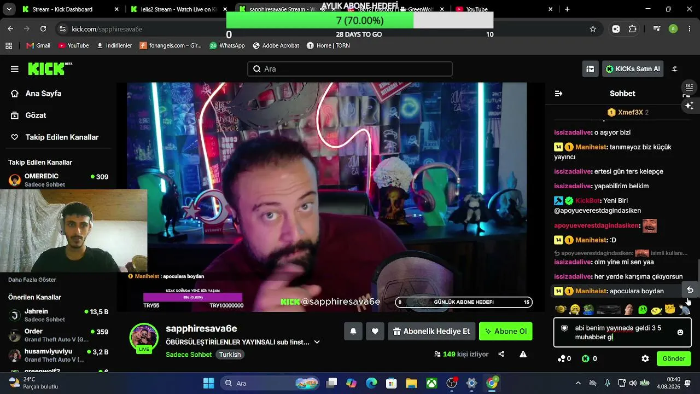Share the stream via share icon
The image size is (700, 394).
pos(501,354)
